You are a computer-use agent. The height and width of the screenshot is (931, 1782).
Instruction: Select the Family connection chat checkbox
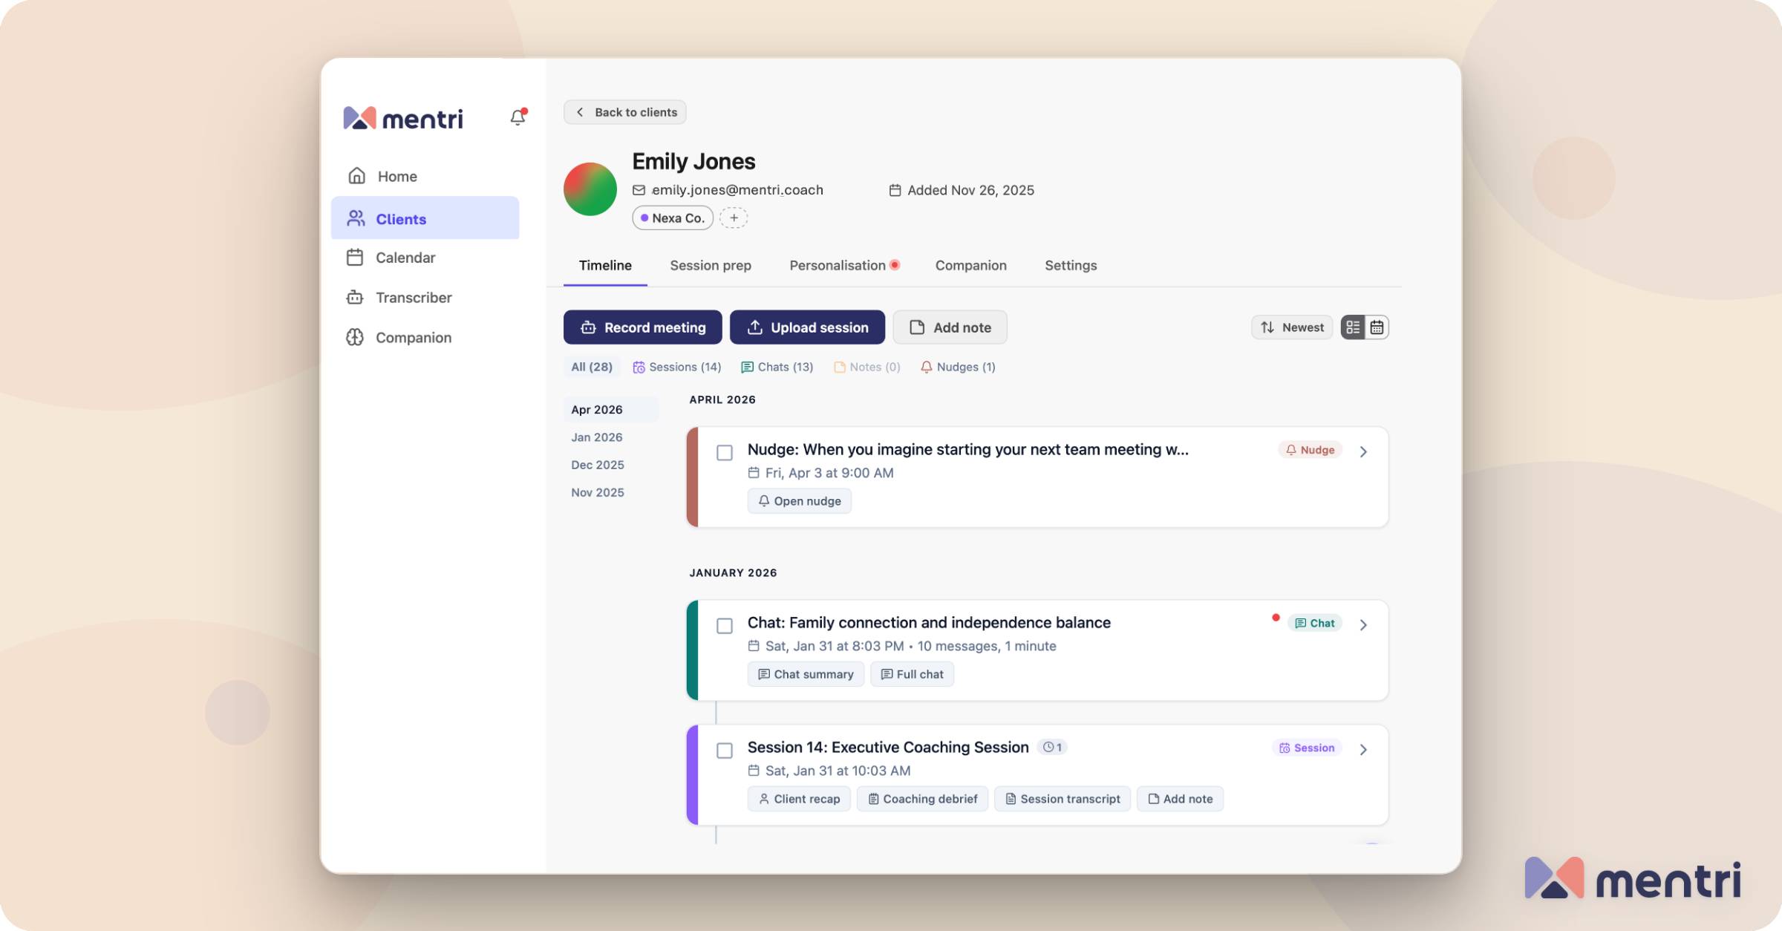coord(725,626)
